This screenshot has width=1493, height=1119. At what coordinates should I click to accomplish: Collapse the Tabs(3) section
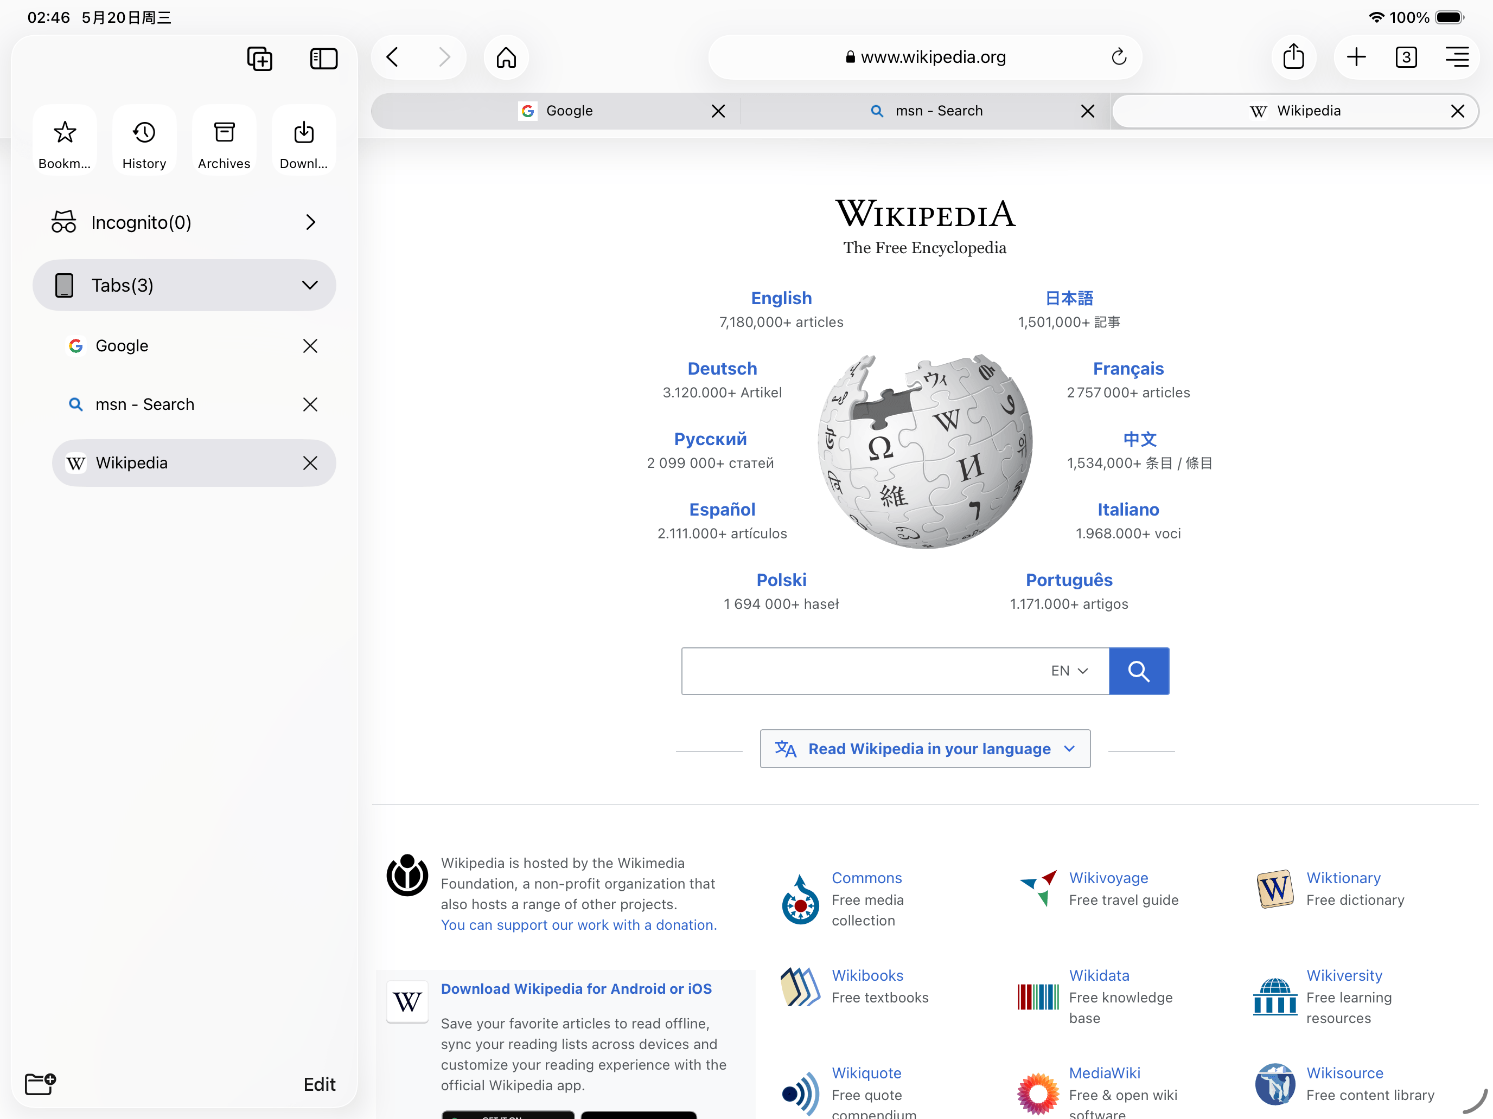pos(184,285)
